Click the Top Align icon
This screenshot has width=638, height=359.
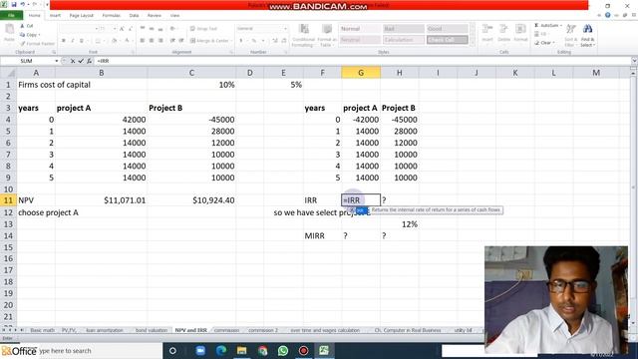(x=143, y=29)
